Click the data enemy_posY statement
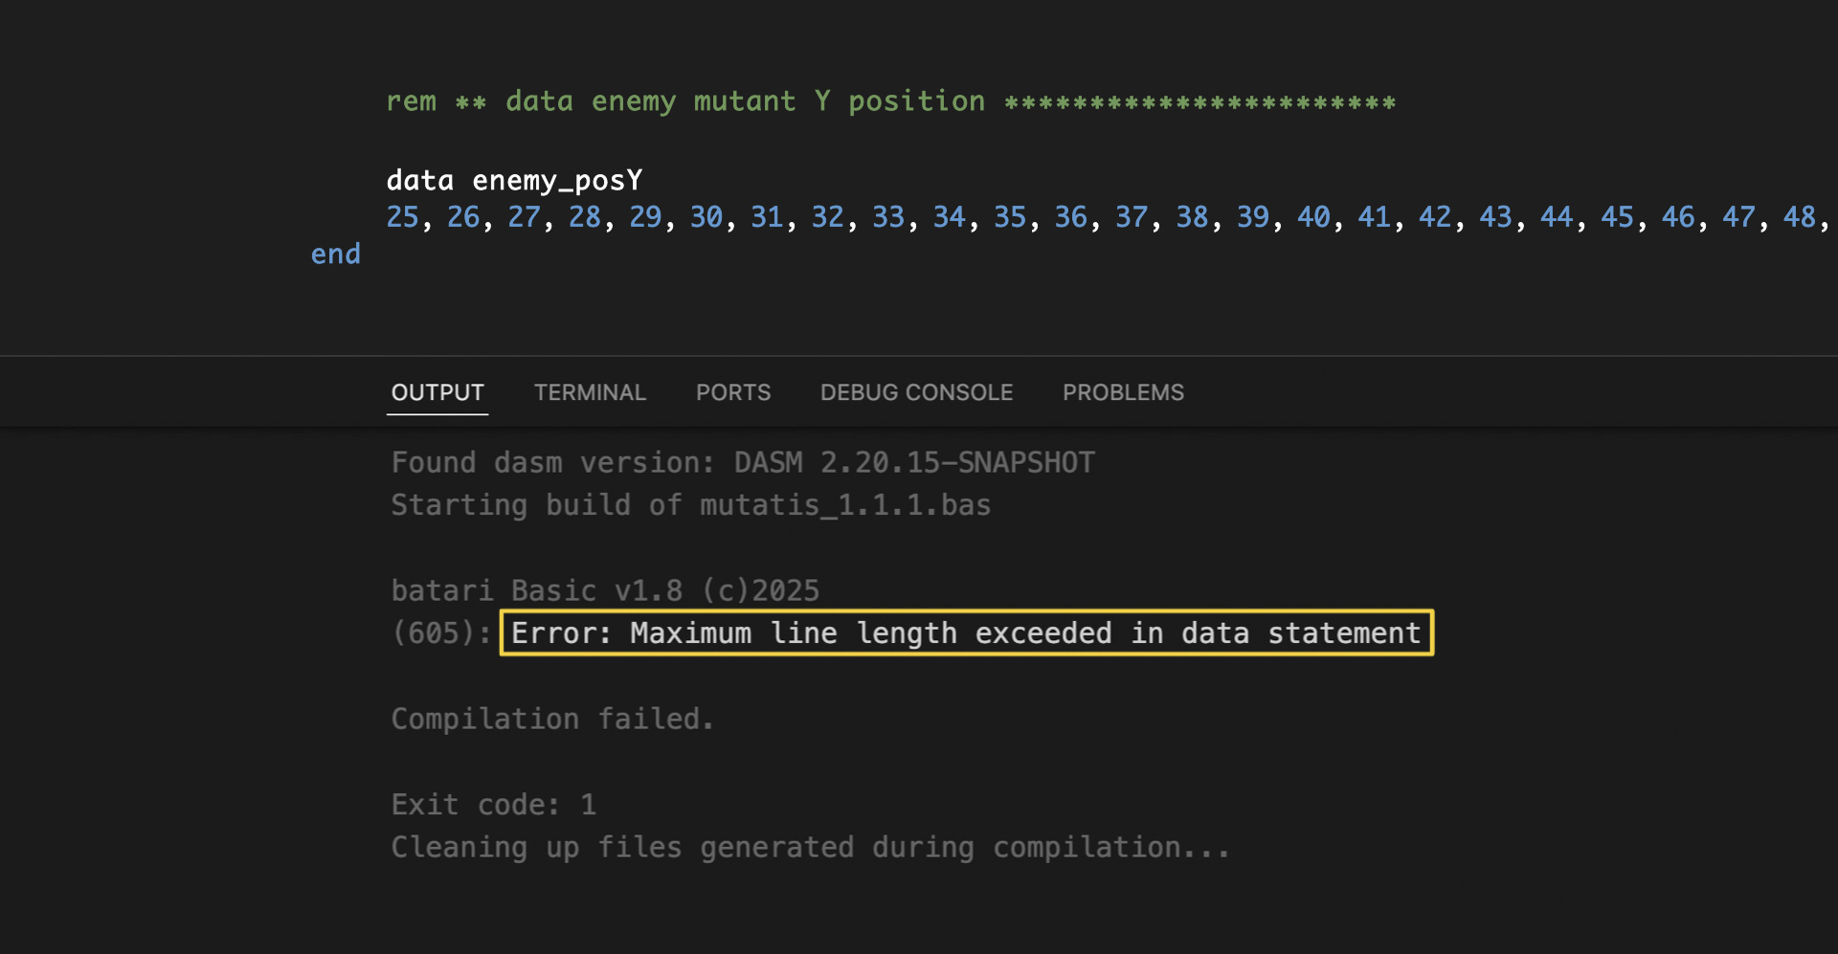The width and height of the screenshot is (1838, 954). [x=514, y=179]
